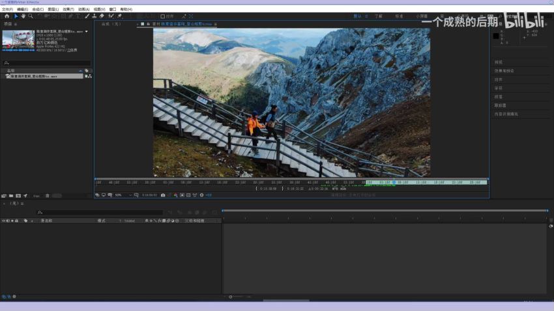554x311 pixels.
Task: Open the 视图(V) menu
Action: 99,10
